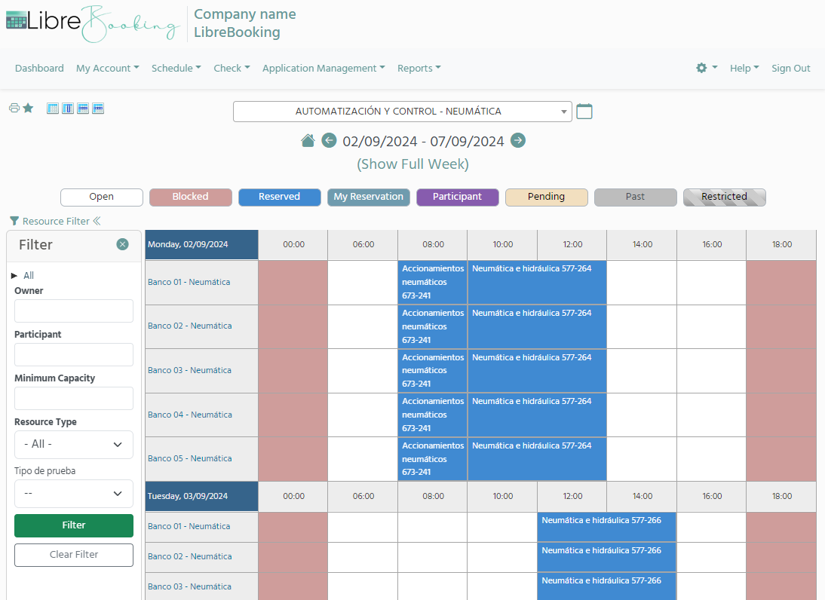Open the Application Management menu
The width and height of the screenshot is (825, 600).
point(324,68)
